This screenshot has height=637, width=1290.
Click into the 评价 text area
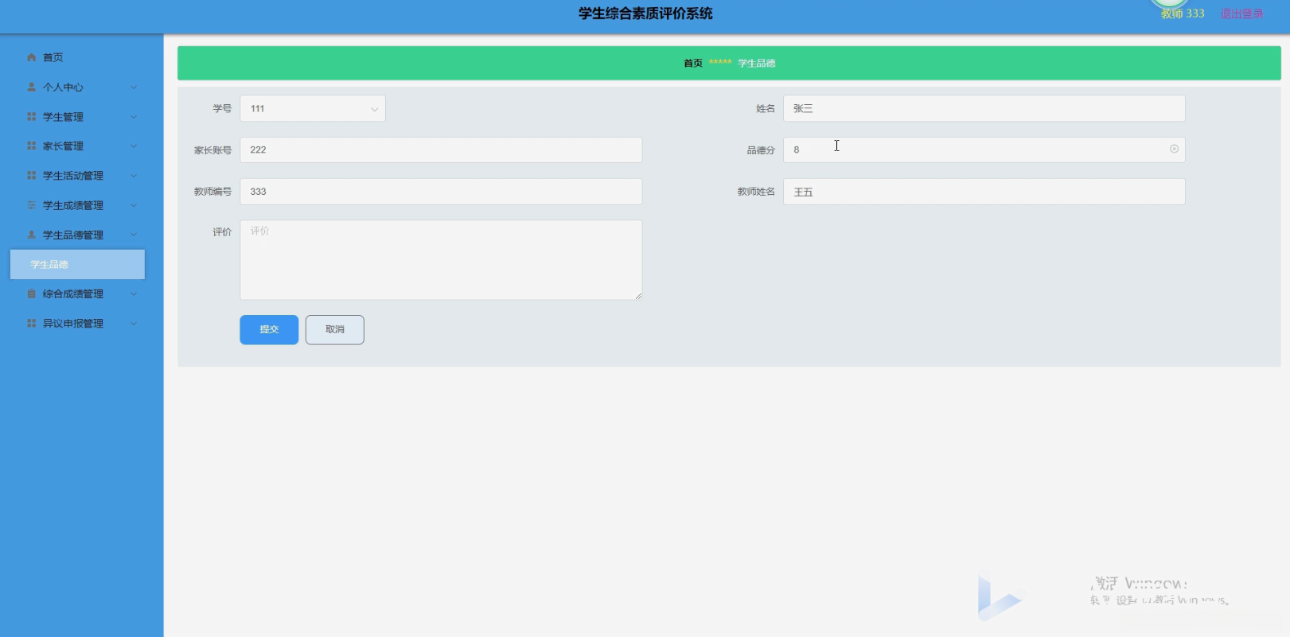pyautogui.click(x=441, y=260)
